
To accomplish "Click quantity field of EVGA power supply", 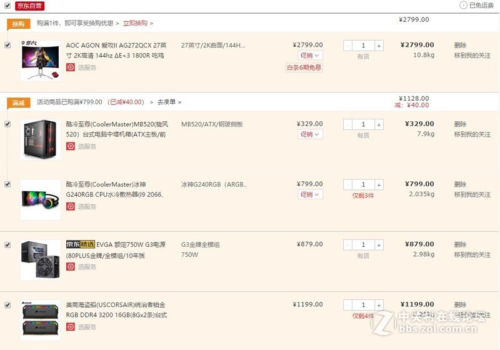I will pyautogui.click(x=363, y=245).
